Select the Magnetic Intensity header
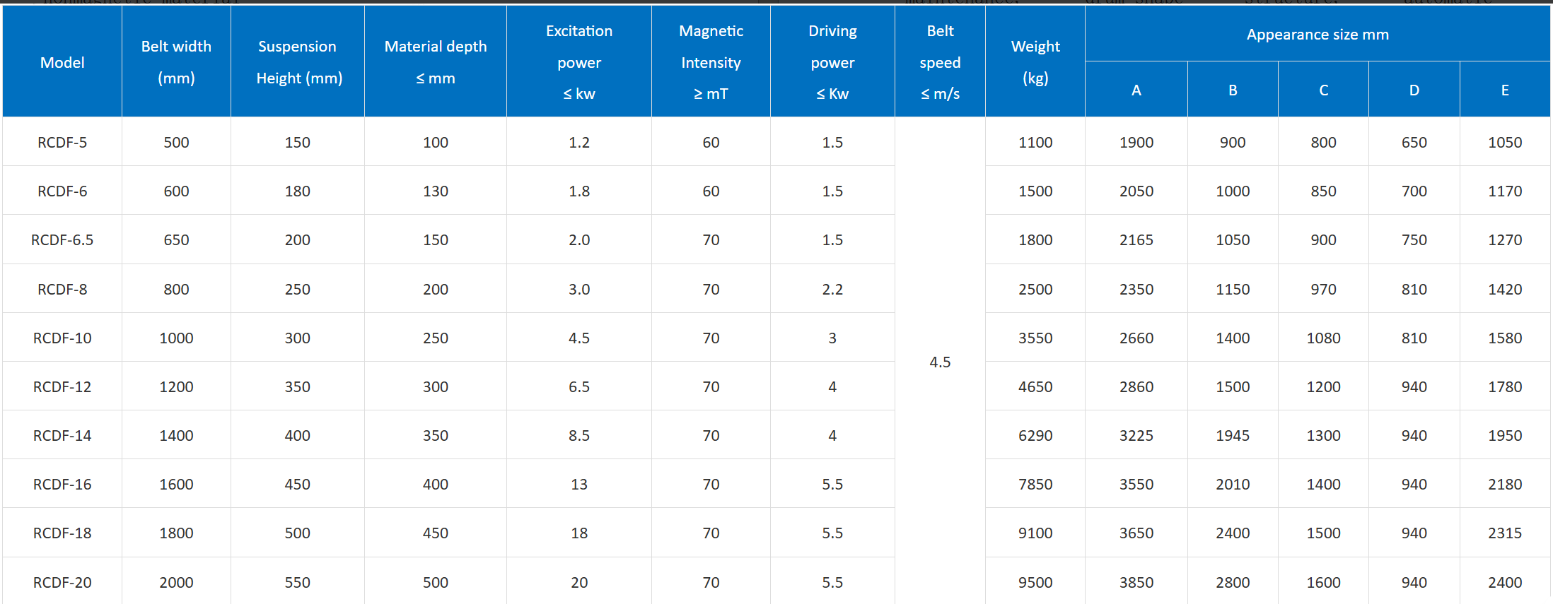This screenshot has height=604, width=1553. click(711, 62)
